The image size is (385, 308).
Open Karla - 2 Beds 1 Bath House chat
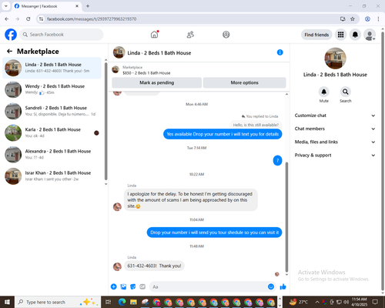coord(52,132)
